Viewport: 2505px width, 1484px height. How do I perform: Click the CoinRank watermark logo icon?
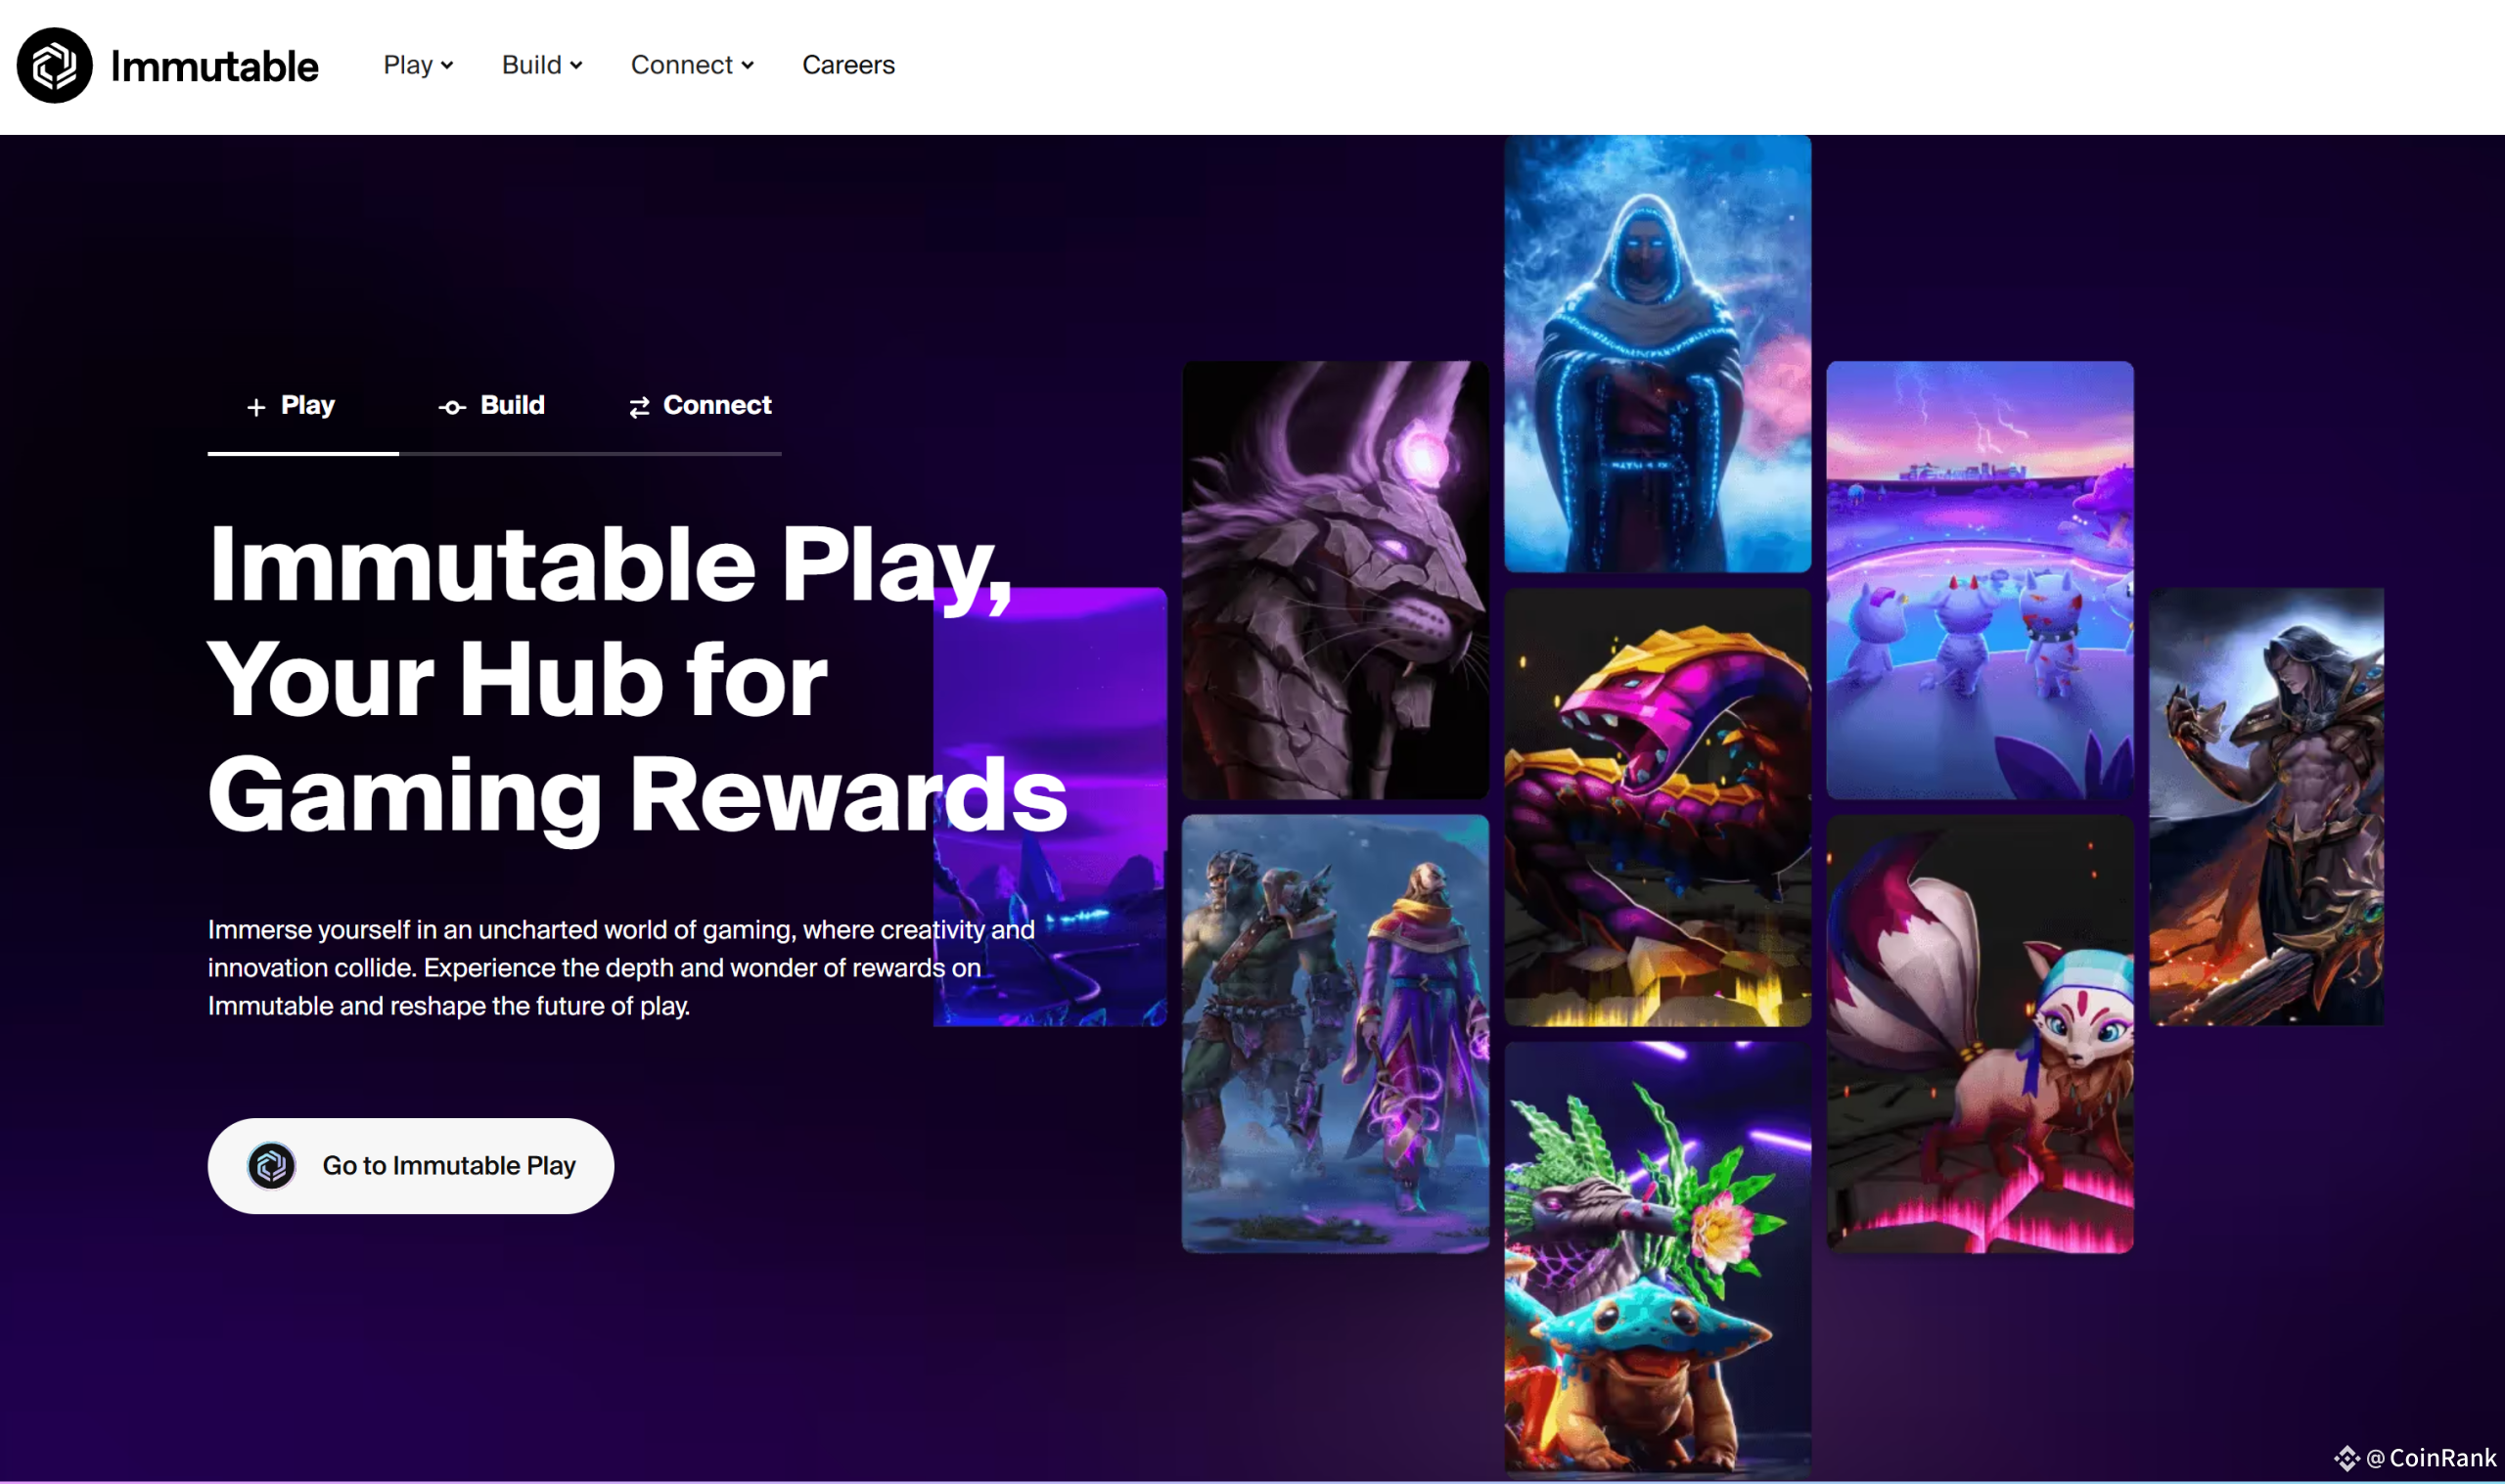(x=2347, y=1458)
